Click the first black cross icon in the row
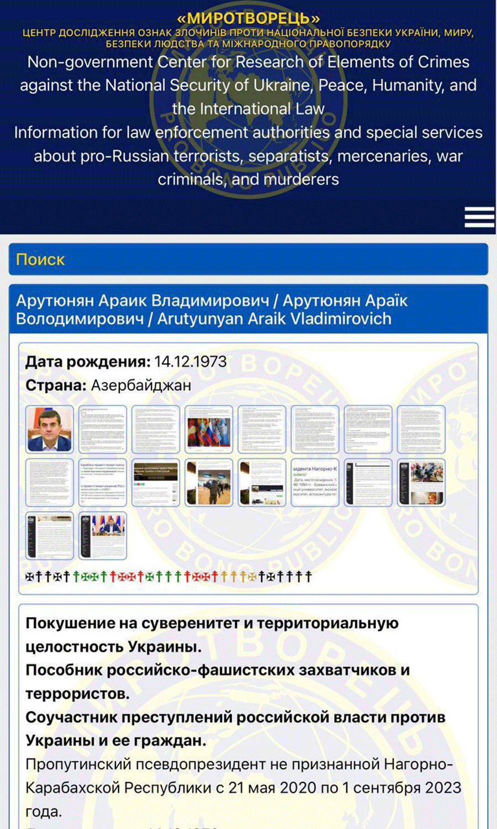 tap(30, 577)
